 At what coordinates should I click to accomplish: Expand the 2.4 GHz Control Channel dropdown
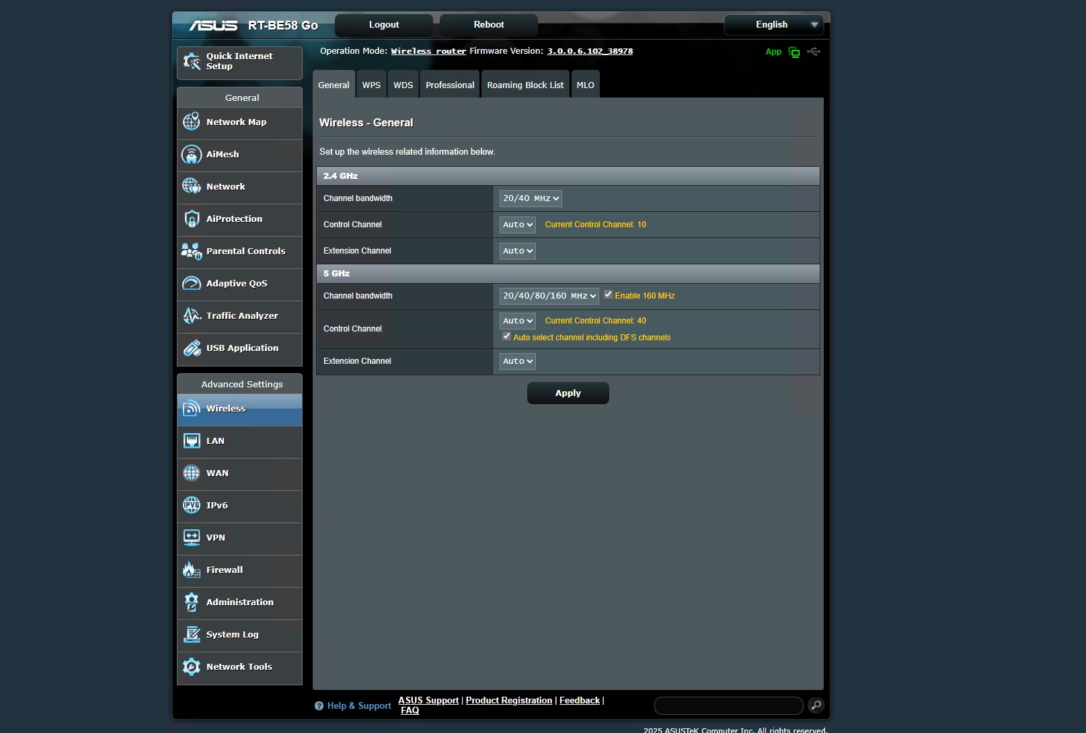point(517,225)
